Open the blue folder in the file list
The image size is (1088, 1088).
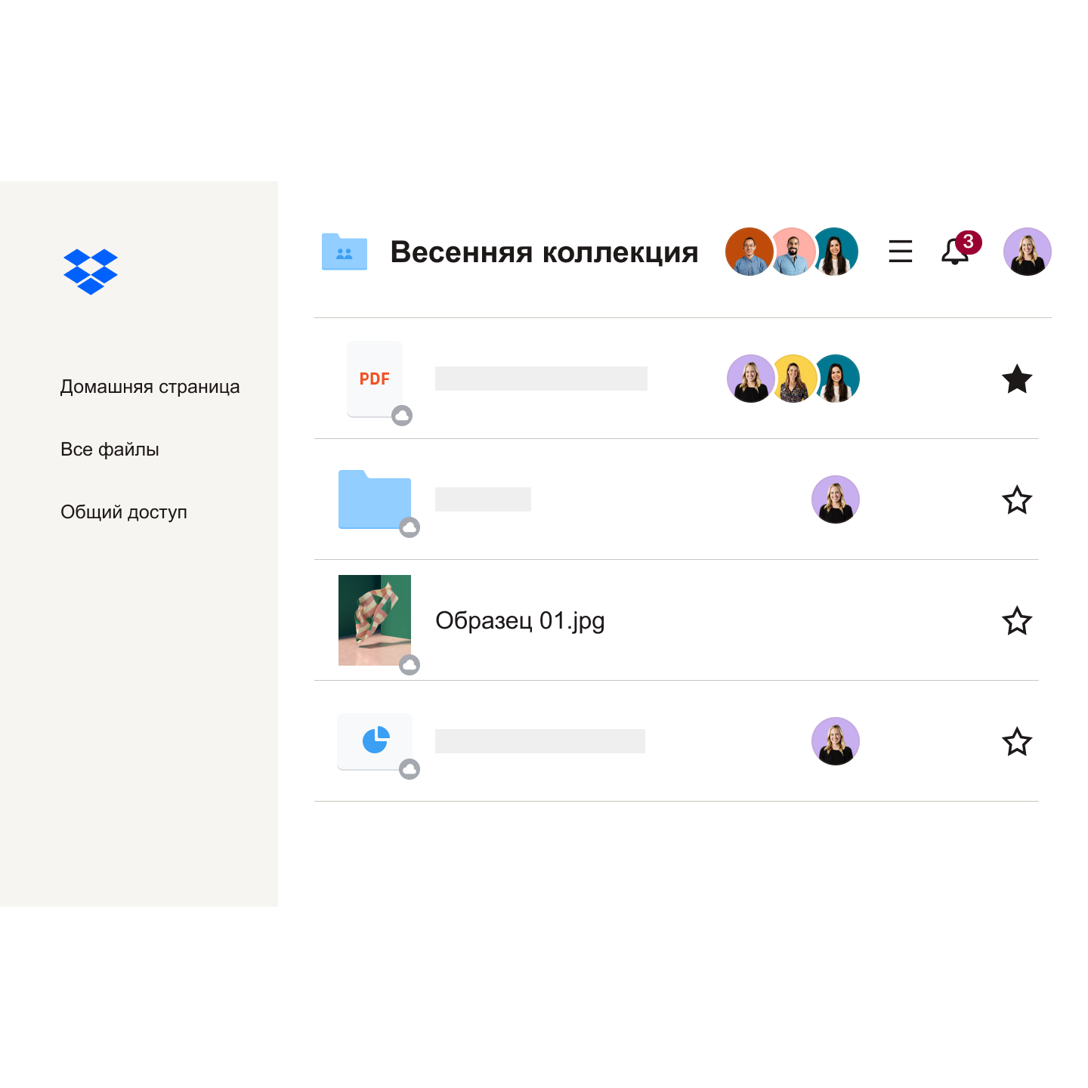pos(375,499)
